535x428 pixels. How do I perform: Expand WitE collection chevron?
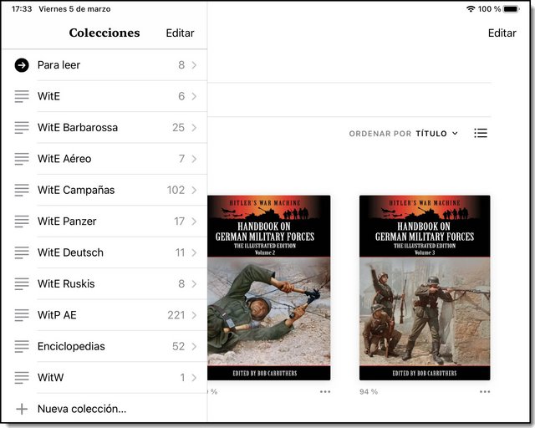(194, 96)
